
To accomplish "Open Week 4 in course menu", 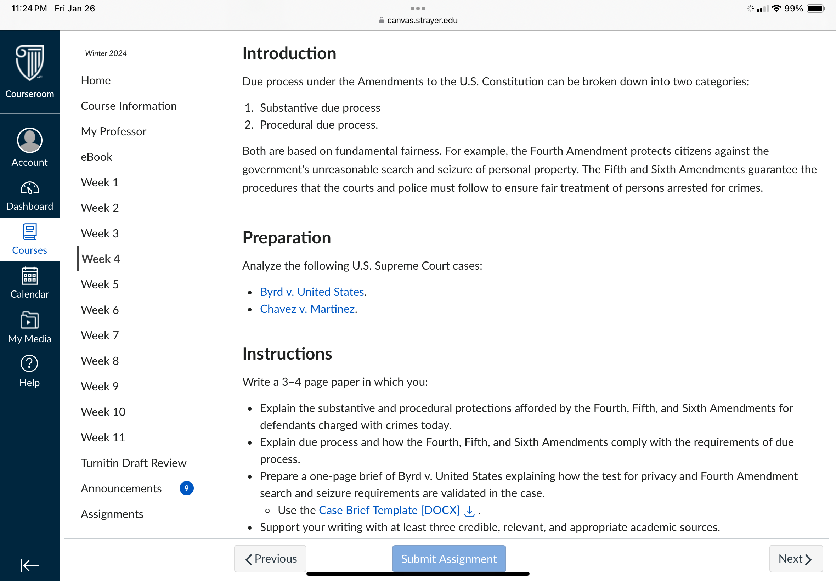I will tap(101, 259).
